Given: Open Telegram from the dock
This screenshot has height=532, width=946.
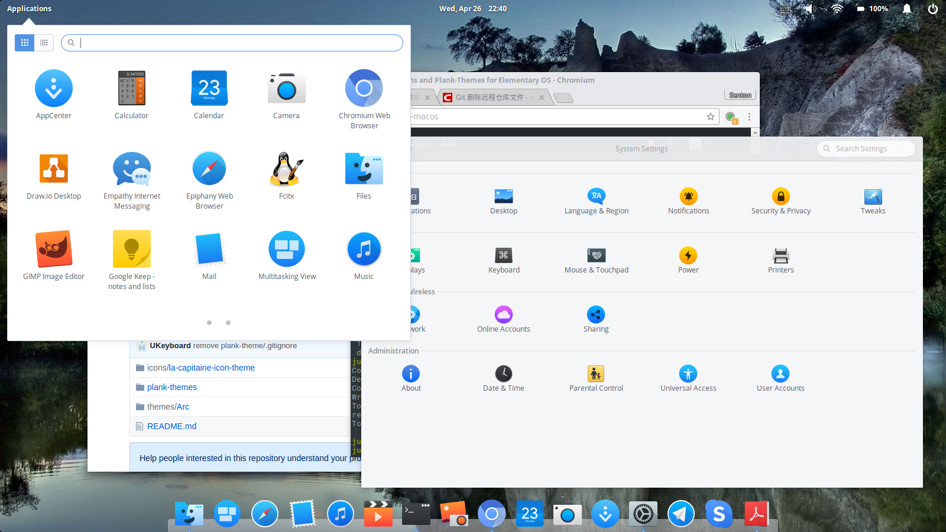Looking at the screenshot, I should tap(681, 514).
